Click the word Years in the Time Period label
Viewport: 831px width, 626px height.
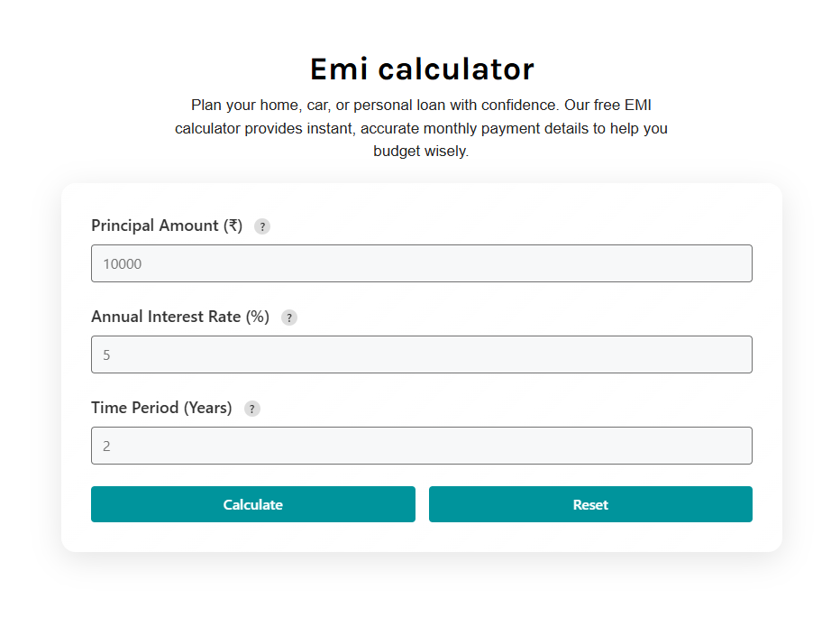207,408
